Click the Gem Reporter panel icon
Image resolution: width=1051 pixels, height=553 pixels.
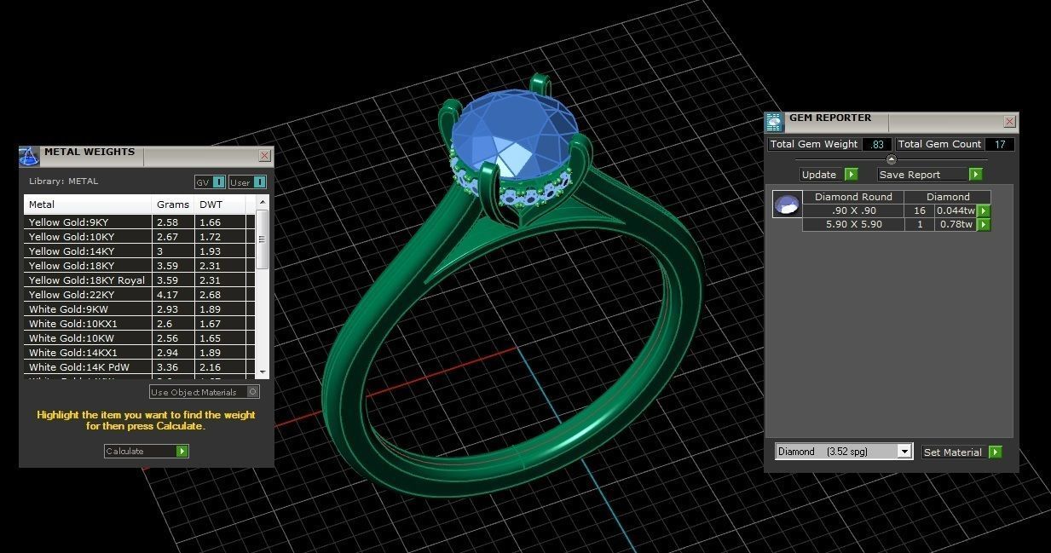coord(774,122)
